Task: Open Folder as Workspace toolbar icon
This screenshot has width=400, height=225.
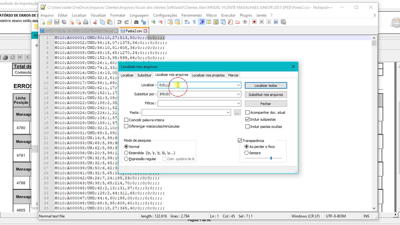Action: [x=237, y=22]
